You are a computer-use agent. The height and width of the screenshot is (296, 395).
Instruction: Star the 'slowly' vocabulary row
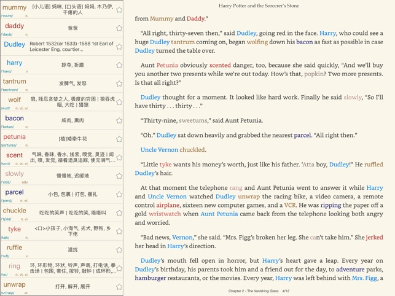pyautogui.click(x=119, y=176)
